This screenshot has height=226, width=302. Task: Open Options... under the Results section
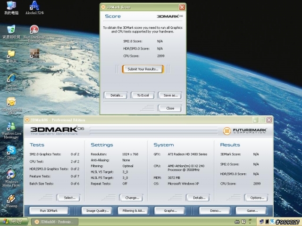pos(256,198)
